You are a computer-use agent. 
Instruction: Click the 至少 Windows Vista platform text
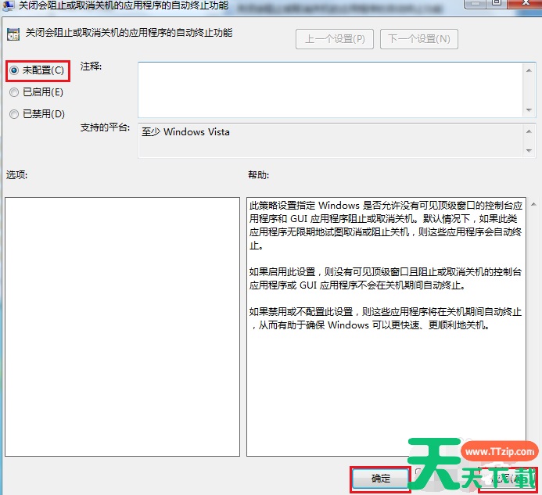[185, 132]
